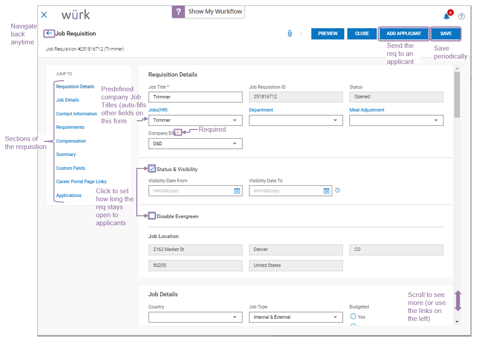Click the Meal Adjustment label link
This screenshot has height=340, width=480.
coord(367,110)
